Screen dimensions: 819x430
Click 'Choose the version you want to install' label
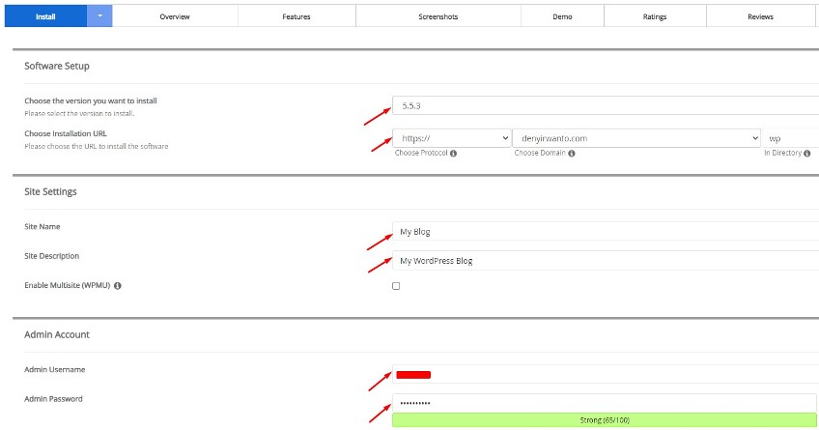pos(91,100)
